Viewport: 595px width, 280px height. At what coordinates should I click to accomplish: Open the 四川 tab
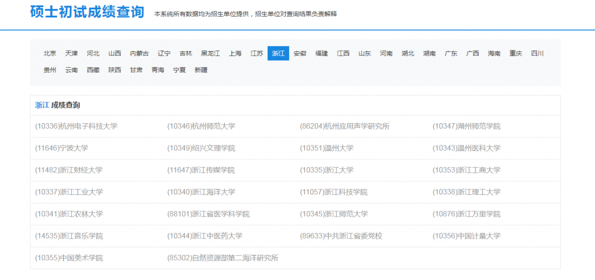[537, 53]
